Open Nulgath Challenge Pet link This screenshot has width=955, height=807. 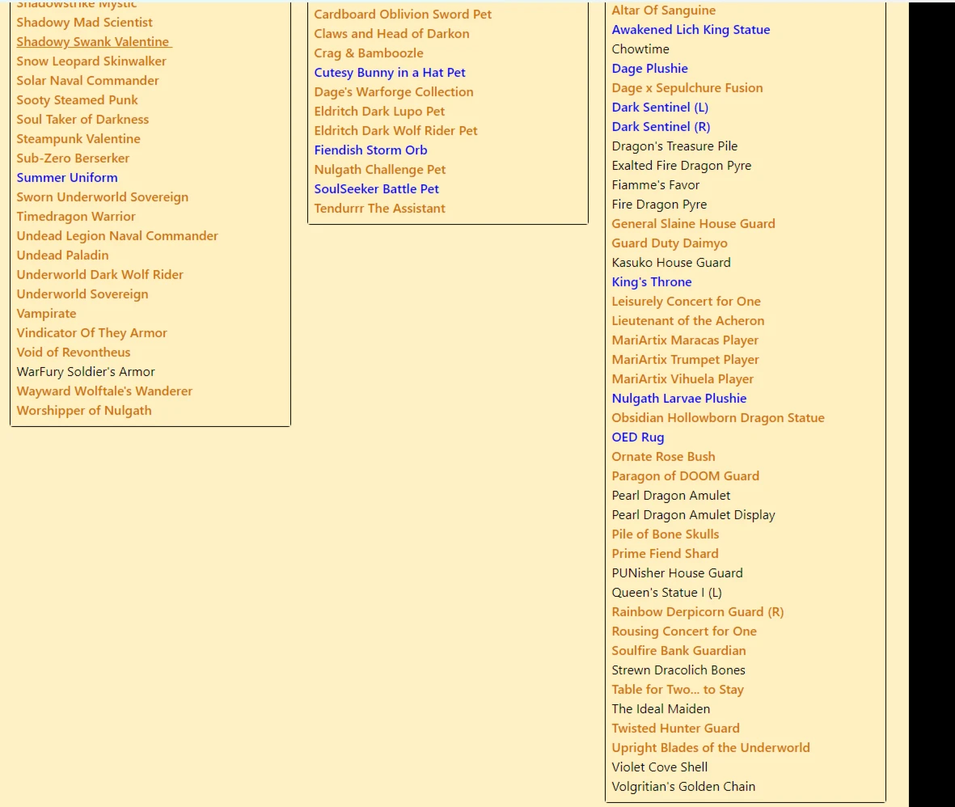click(x=379, y=170)
